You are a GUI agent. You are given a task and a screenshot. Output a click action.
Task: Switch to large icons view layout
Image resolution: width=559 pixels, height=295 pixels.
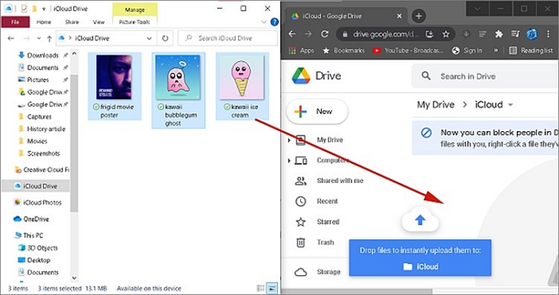[272, 289]
